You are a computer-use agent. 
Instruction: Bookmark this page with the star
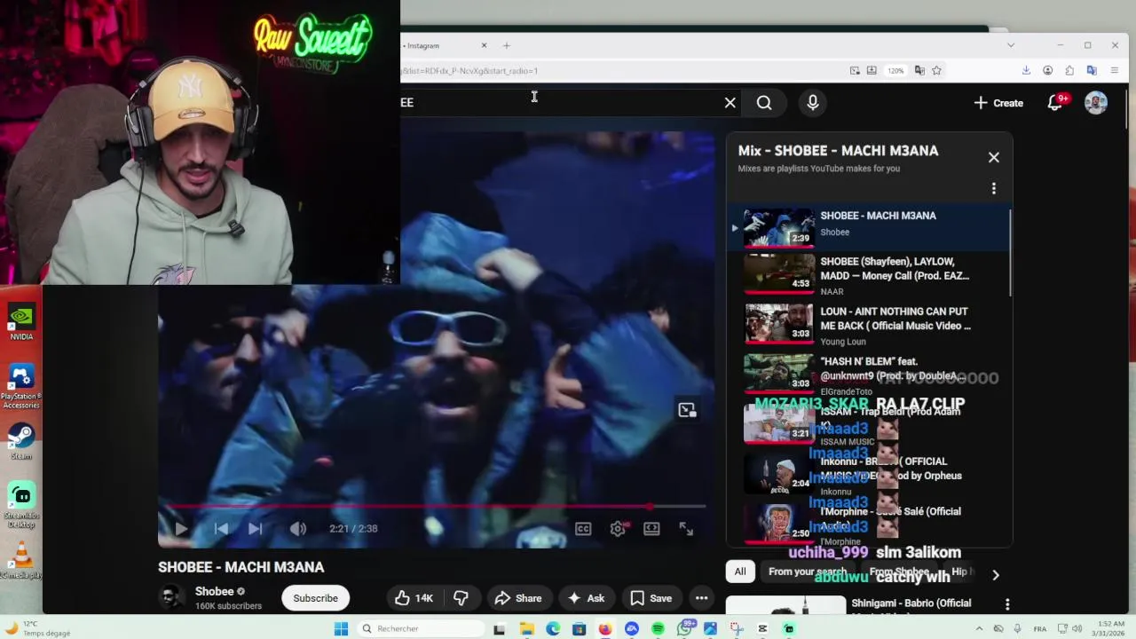936,71
